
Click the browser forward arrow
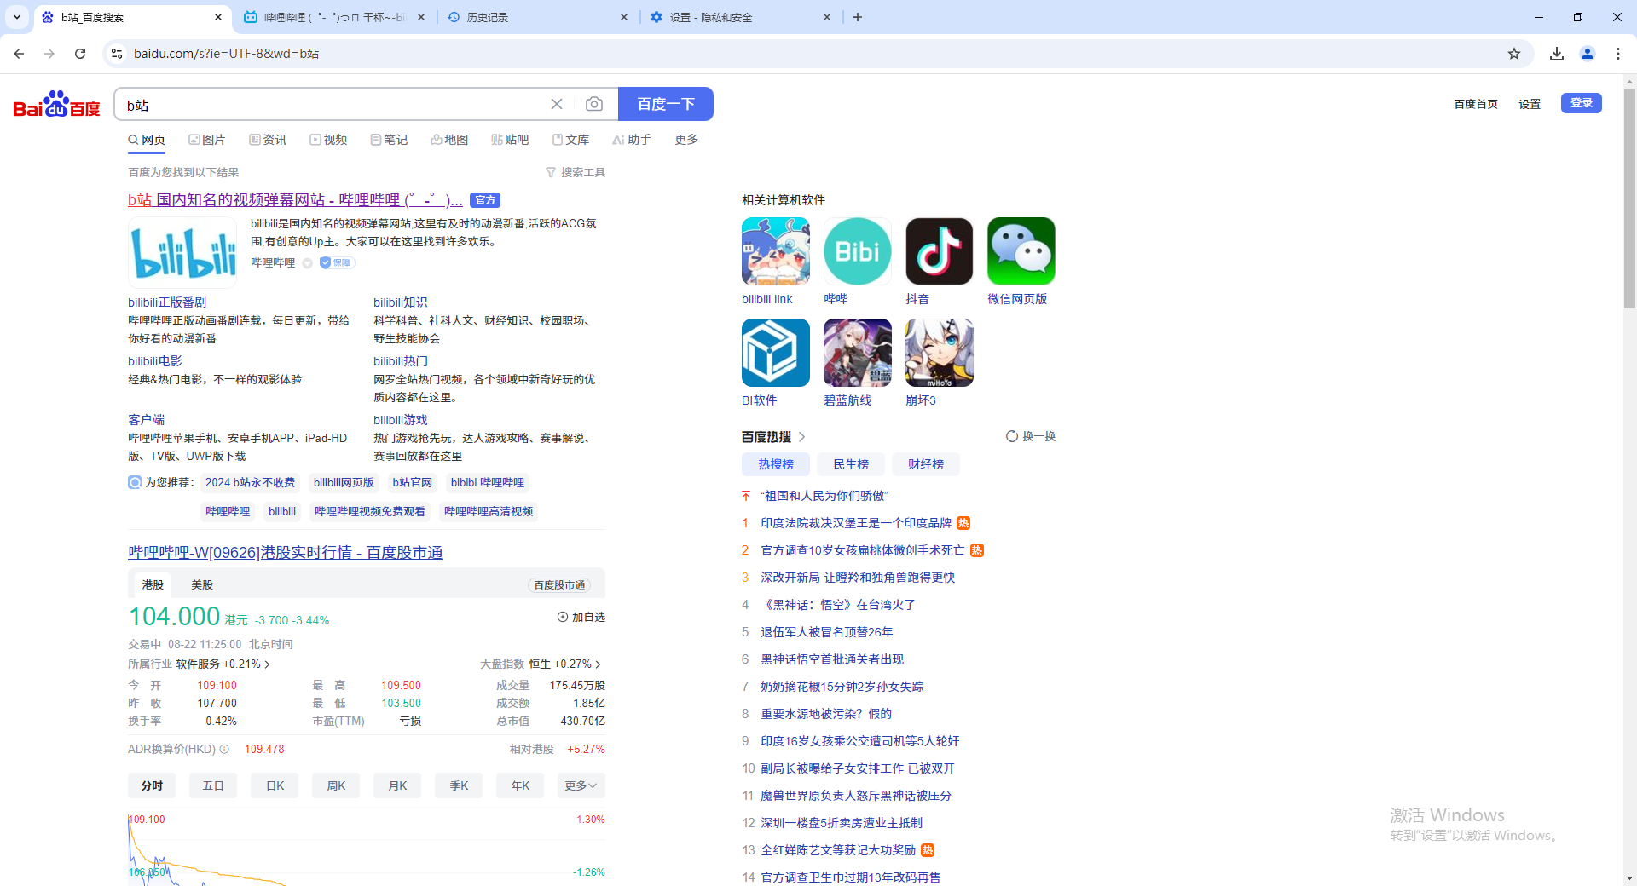click(x=49, y=54)
